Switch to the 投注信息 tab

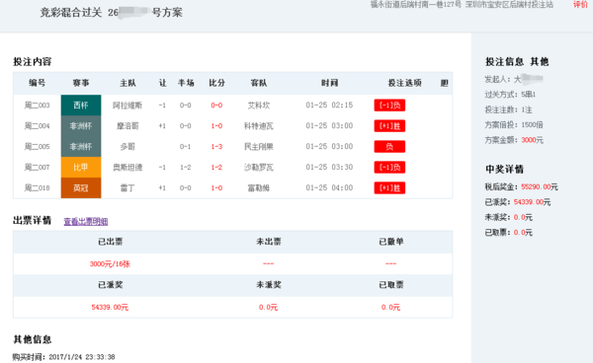pyautogui.click(x=504, y=61)
